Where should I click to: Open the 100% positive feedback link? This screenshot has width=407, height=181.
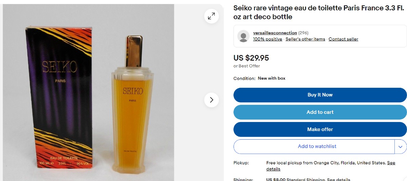pyautogui.click(x=267, y=39)
